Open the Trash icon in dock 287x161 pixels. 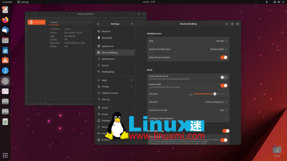pos(5,122)
